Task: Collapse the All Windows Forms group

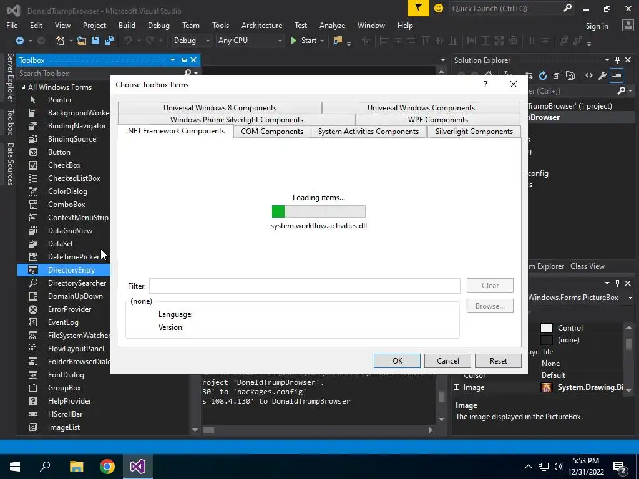Action: (x=23, y=87)
